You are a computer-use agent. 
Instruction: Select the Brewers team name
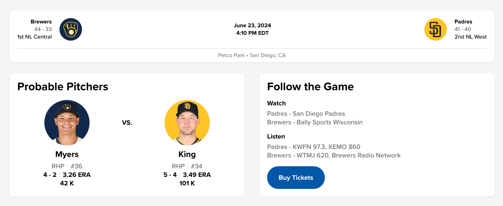(41, 22)
